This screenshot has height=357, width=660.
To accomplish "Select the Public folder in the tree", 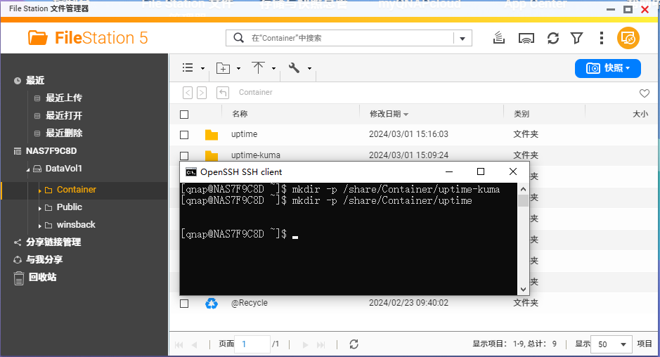I will point(70,207).
